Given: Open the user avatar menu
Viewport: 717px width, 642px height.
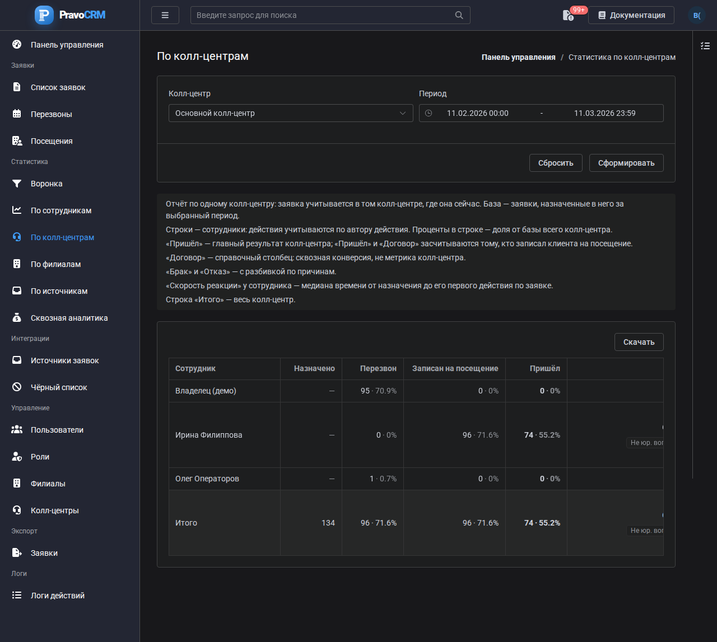Looking at the screenshot, I should click(x=697, y=15).
